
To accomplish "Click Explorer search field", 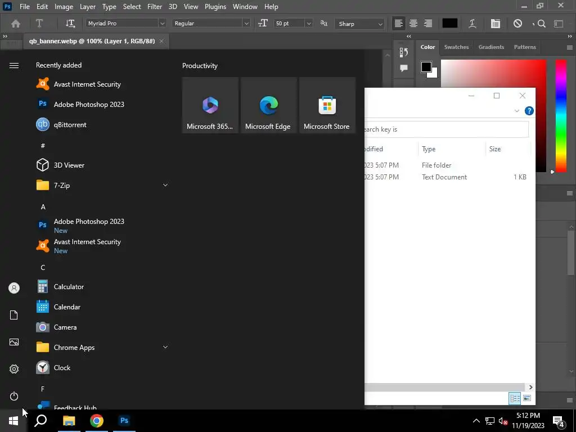I will 446,129.
